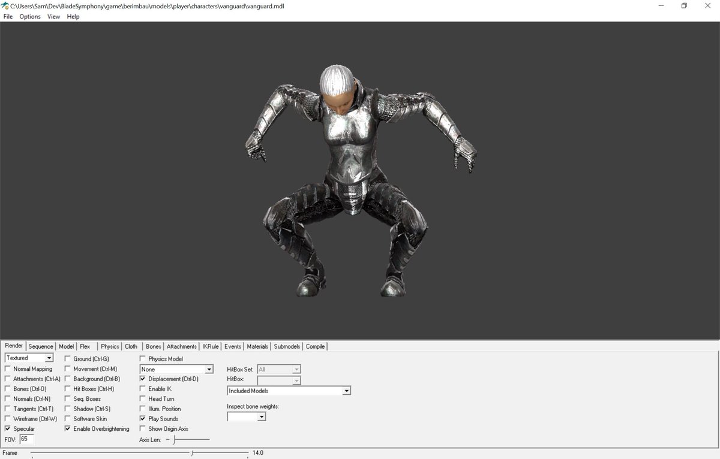The image size is (720, 459).
Task: Toggle Movement (Ctrl-M) checkbox
Action: coord(91,369)
